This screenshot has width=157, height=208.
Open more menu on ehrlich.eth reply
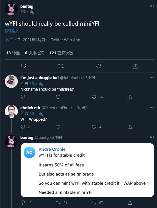[152, 108]
